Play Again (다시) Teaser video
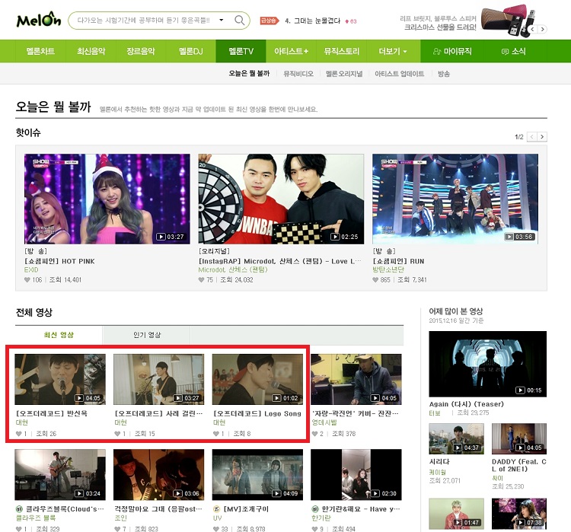 point(487,364)
